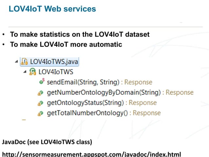Collapse the LOV4IoTWS class node
The height and width of the screenshot is (157, 209).
(x=25, y=72)
